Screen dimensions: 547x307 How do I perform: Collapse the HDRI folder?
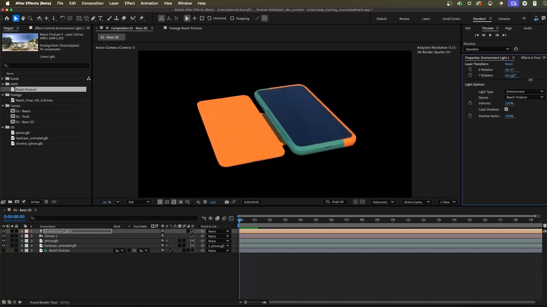tap(3, 84)
